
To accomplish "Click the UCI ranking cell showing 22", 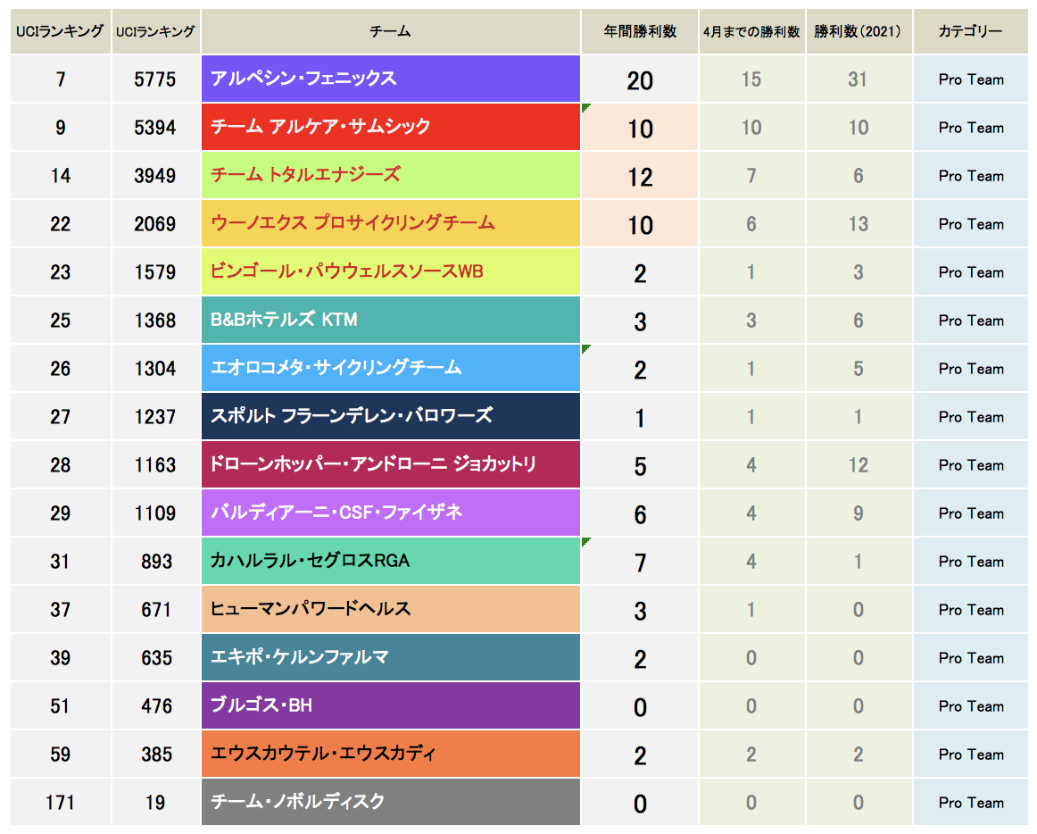I will pos(60,224).
